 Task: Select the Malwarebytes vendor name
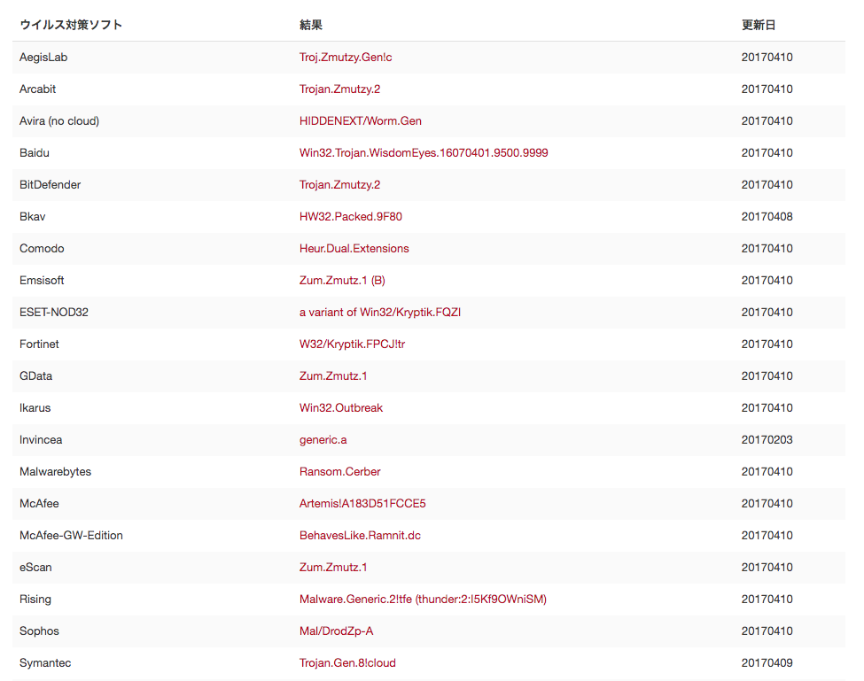click(55, 472)
